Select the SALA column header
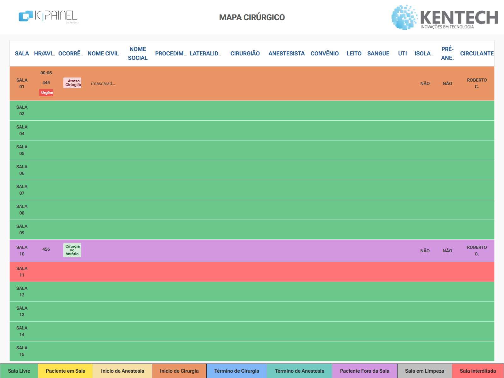Image resolution: width=504 pixels, height=378 pixels. 22,54
